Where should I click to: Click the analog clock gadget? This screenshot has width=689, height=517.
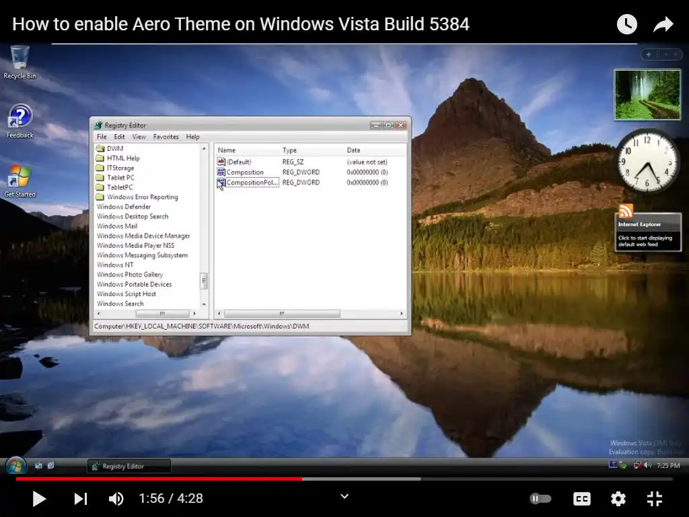[647, 162]
